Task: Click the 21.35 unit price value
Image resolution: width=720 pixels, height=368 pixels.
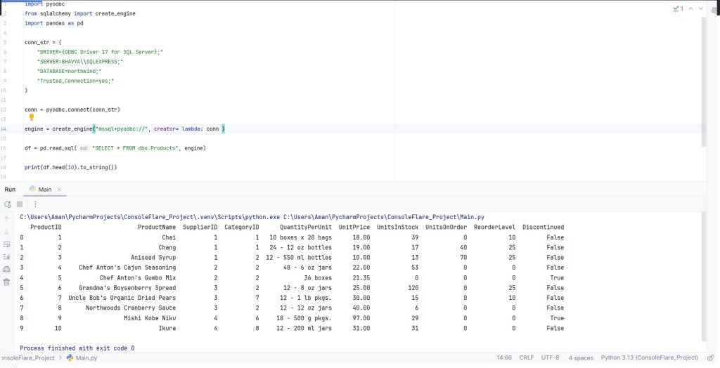Action: point(361,277)
